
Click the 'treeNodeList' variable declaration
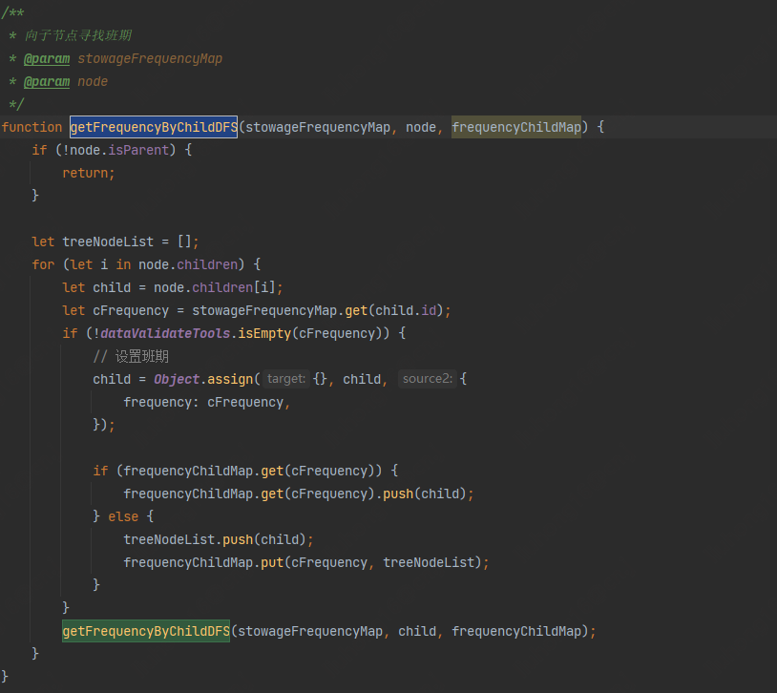[108, 241]
